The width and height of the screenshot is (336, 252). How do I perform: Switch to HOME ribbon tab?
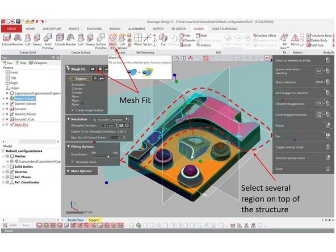(31, 29)
